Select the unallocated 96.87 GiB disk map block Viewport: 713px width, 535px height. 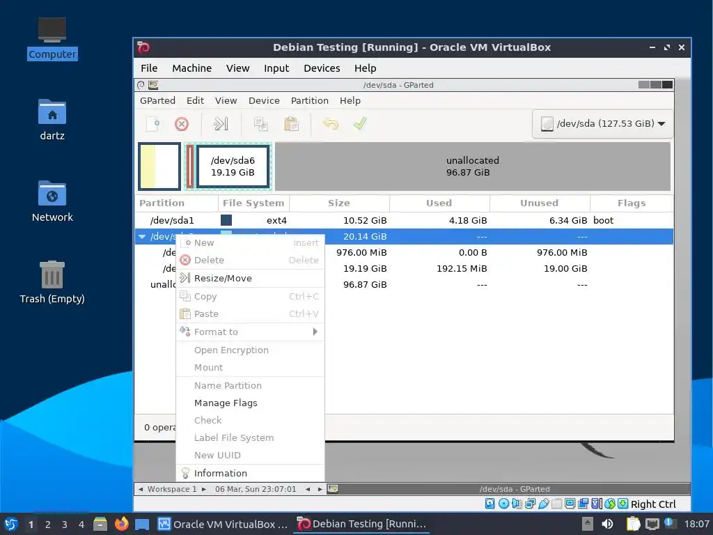point(473,166)
